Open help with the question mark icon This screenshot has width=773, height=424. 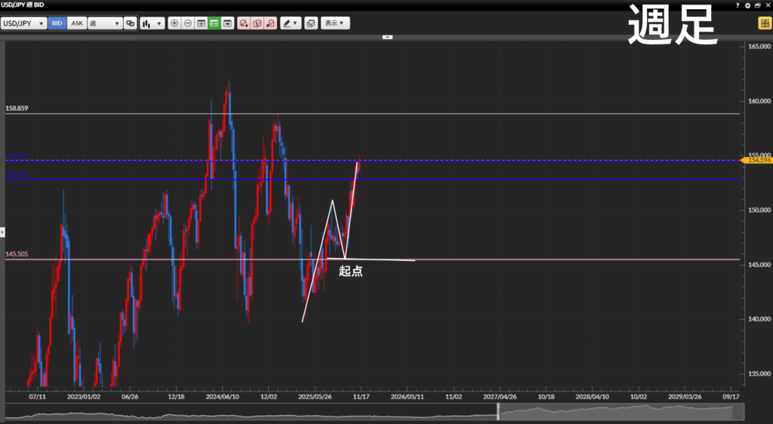[738, 5]
